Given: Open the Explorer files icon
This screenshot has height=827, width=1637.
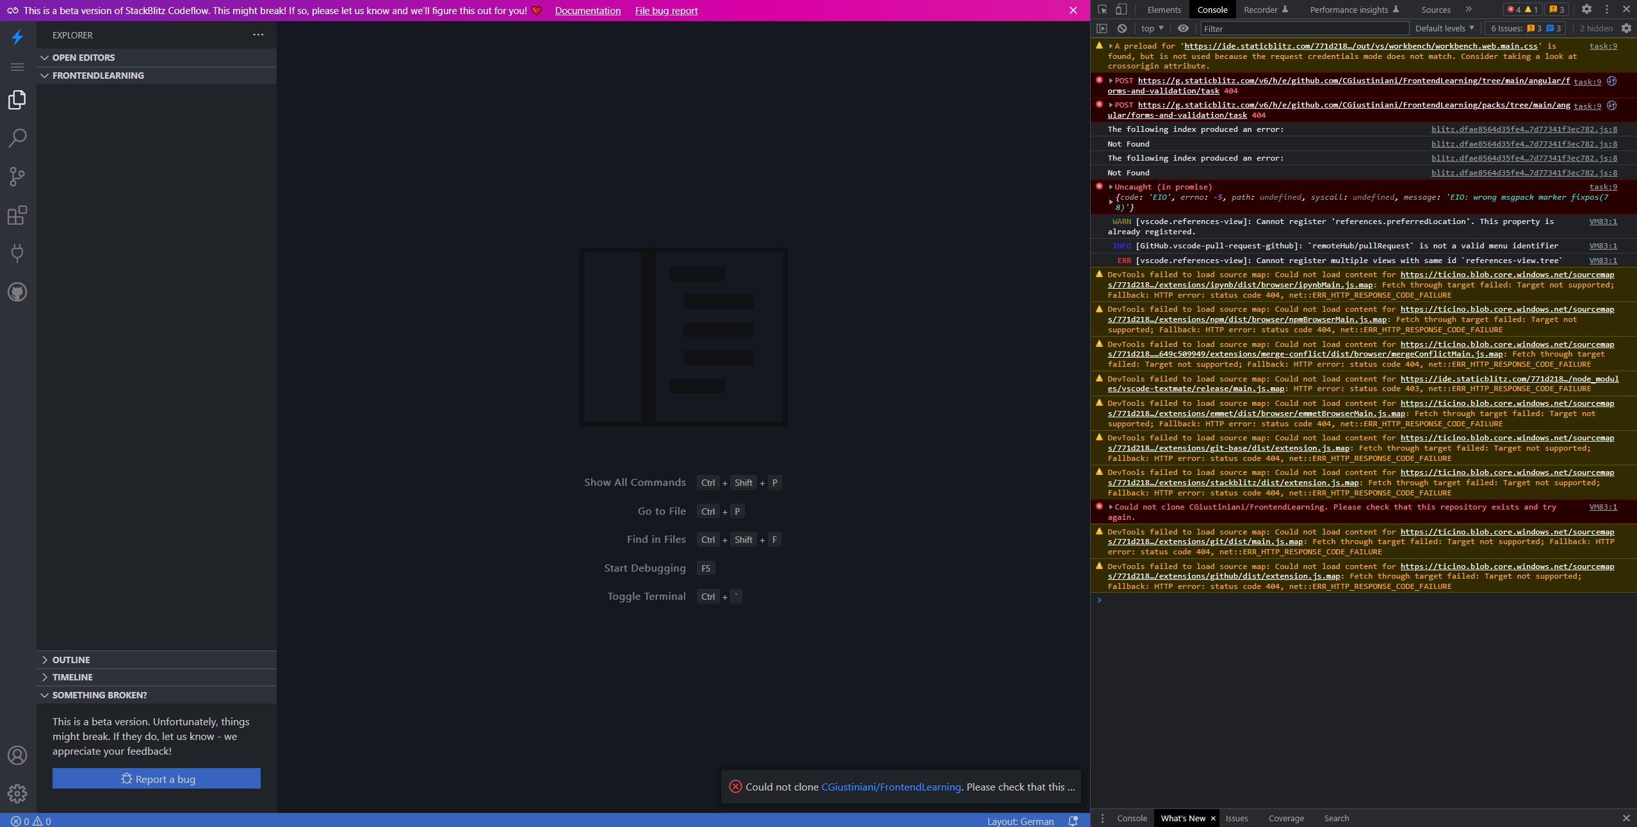Looking at the screenshot, I should coord(17,99).
